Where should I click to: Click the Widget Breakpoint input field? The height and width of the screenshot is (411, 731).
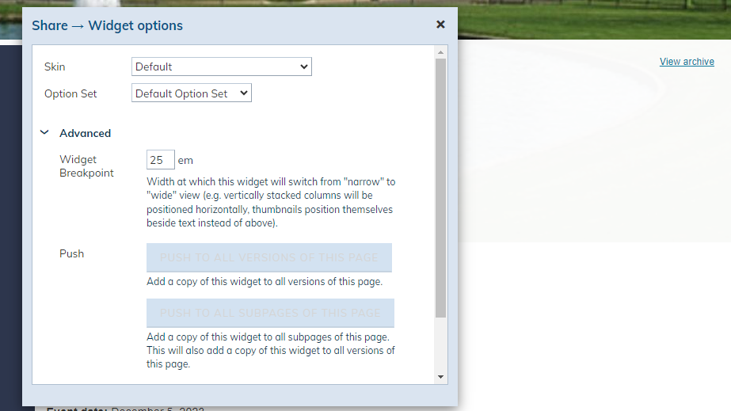(160, 160)
